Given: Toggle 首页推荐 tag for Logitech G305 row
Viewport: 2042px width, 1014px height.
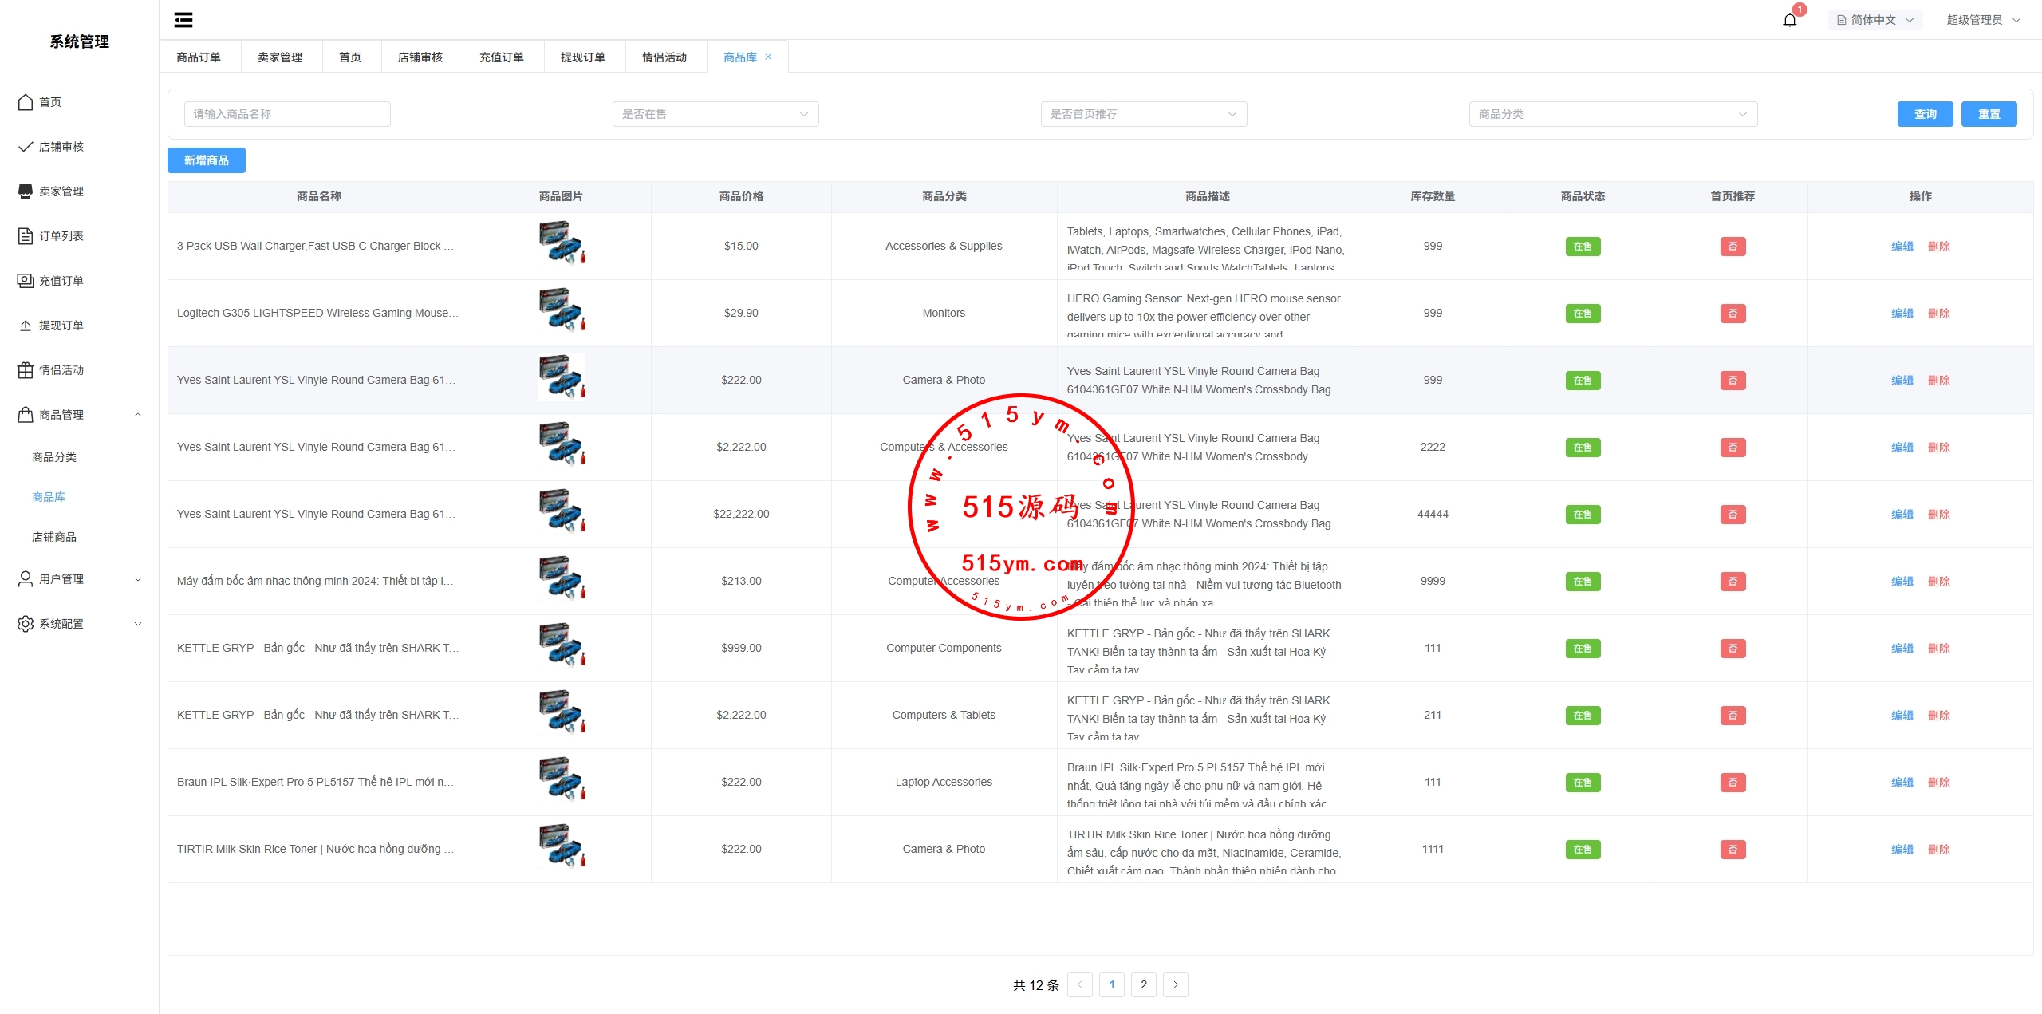Looking at the screenshot, I should pyautogui.click(x=1733, y=314).
